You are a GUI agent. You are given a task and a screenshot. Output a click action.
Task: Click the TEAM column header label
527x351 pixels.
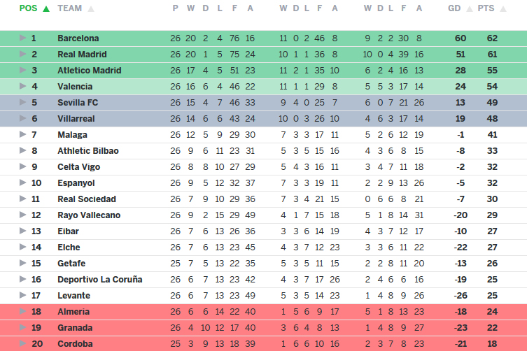coord(69,8)
